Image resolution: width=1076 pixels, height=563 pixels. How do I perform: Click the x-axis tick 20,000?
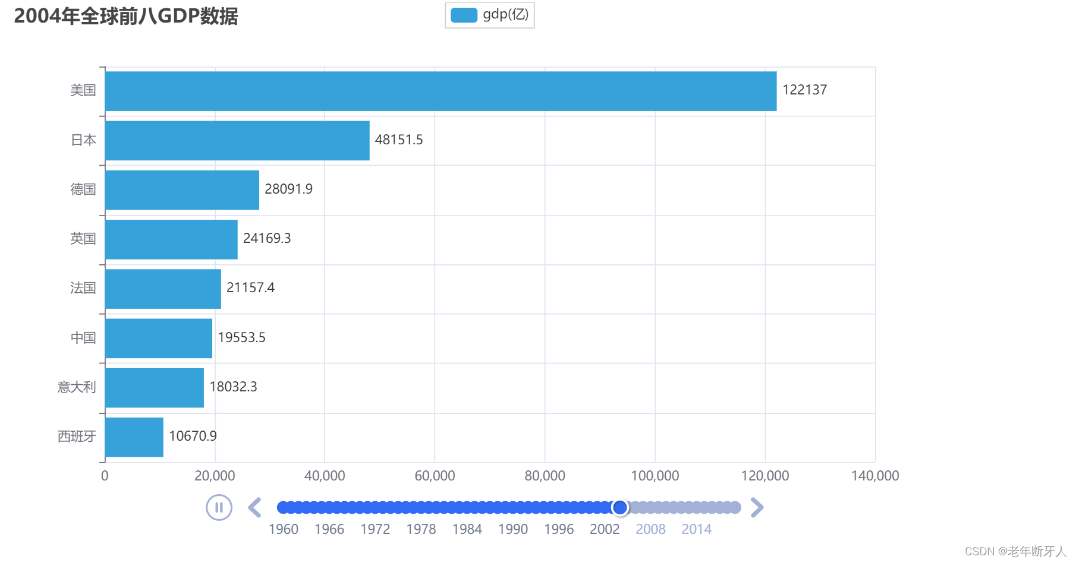215,476
